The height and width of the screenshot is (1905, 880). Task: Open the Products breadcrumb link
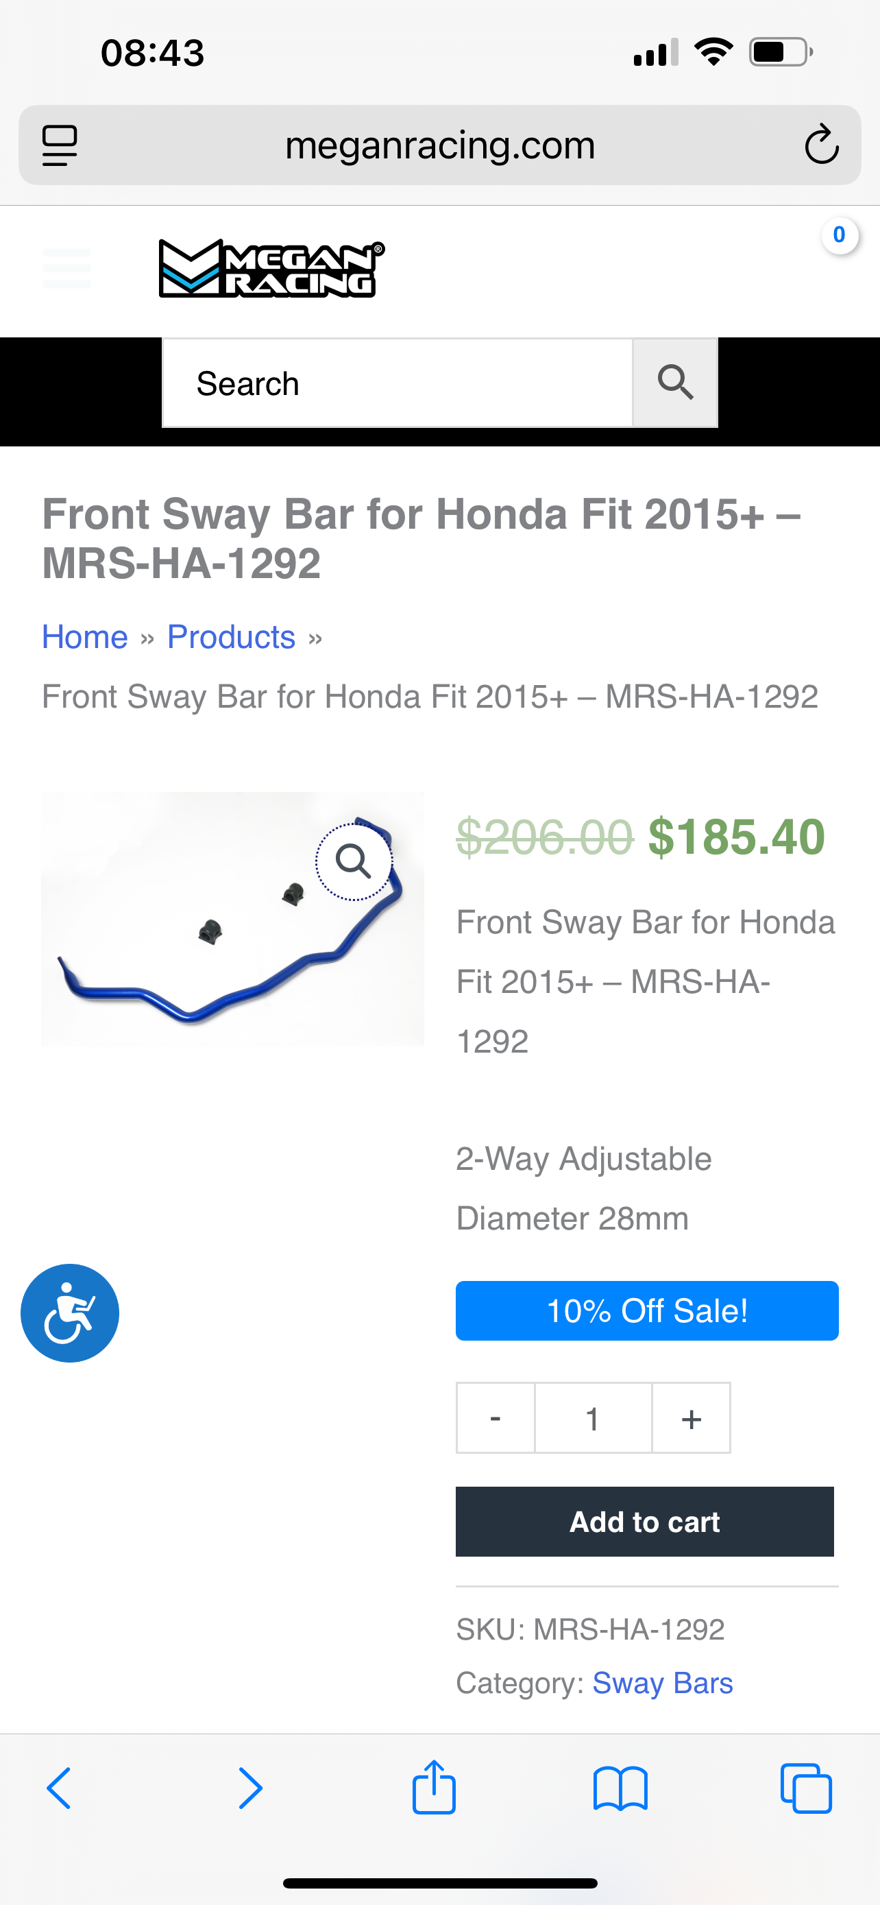pos(231,637)
